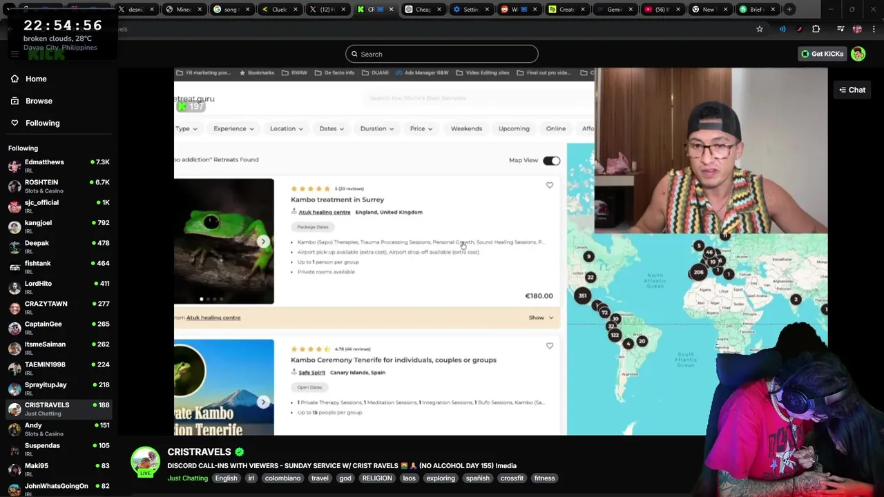Click CRISTRAVELS streamer avatar with LIVE badge
This screenshot has width=884, height=497.
click(x=146, y=462)
